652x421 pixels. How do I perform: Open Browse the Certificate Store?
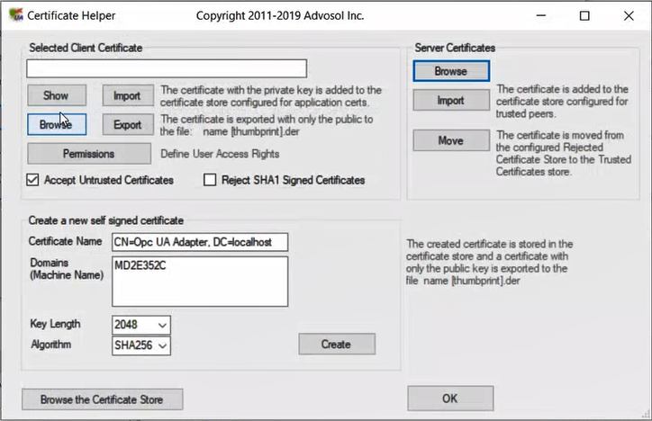click(x=102, y=399)
